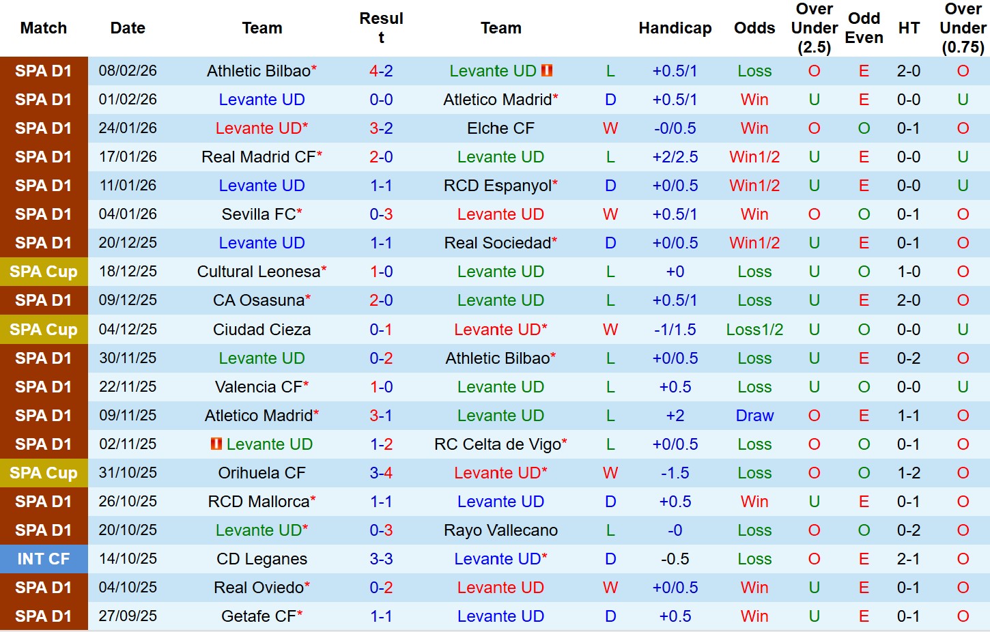The image size is (990, 632).
Task: Click the Draw odds cell
Action: [x=754, y=416]
